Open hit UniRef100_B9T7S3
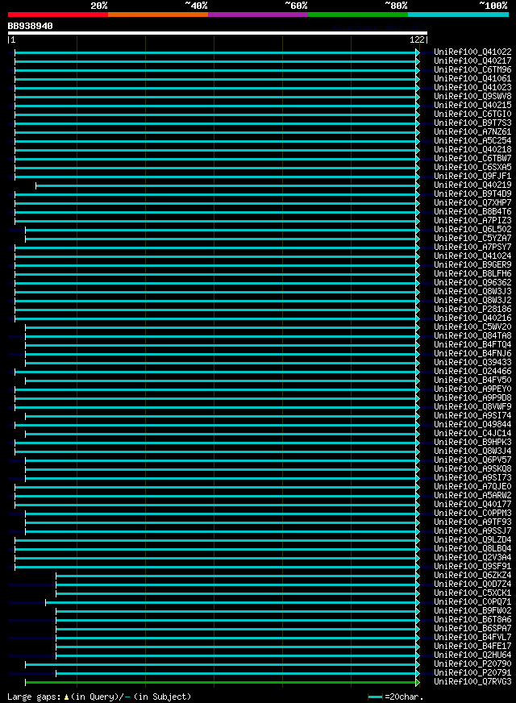Screen dimensions: 516x703 tap(472, 123)
